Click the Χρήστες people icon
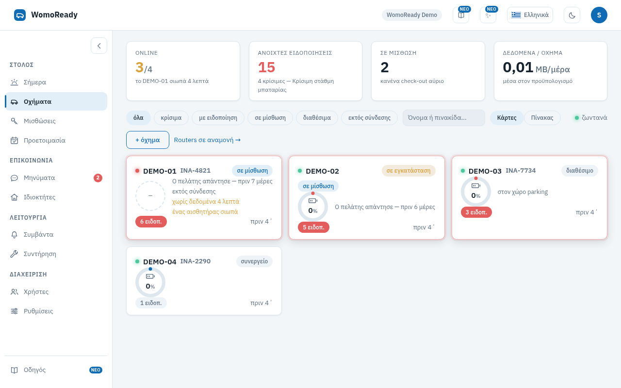The image size is (621, 388). [x=14, y=292]
